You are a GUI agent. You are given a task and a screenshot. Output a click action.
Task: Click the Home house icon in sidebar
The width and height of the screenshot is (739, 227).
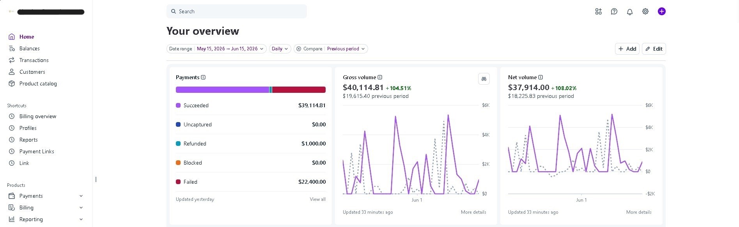click(x=12, y=37)
